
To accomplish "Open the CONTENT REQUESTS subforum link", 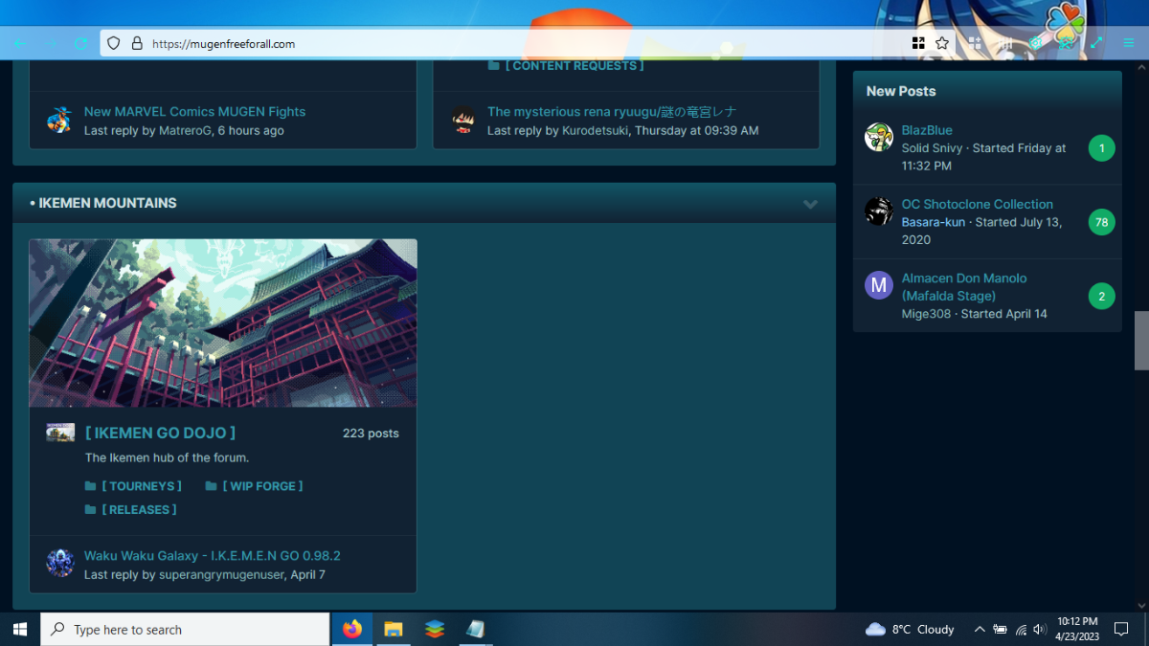I will coord(574,66).
